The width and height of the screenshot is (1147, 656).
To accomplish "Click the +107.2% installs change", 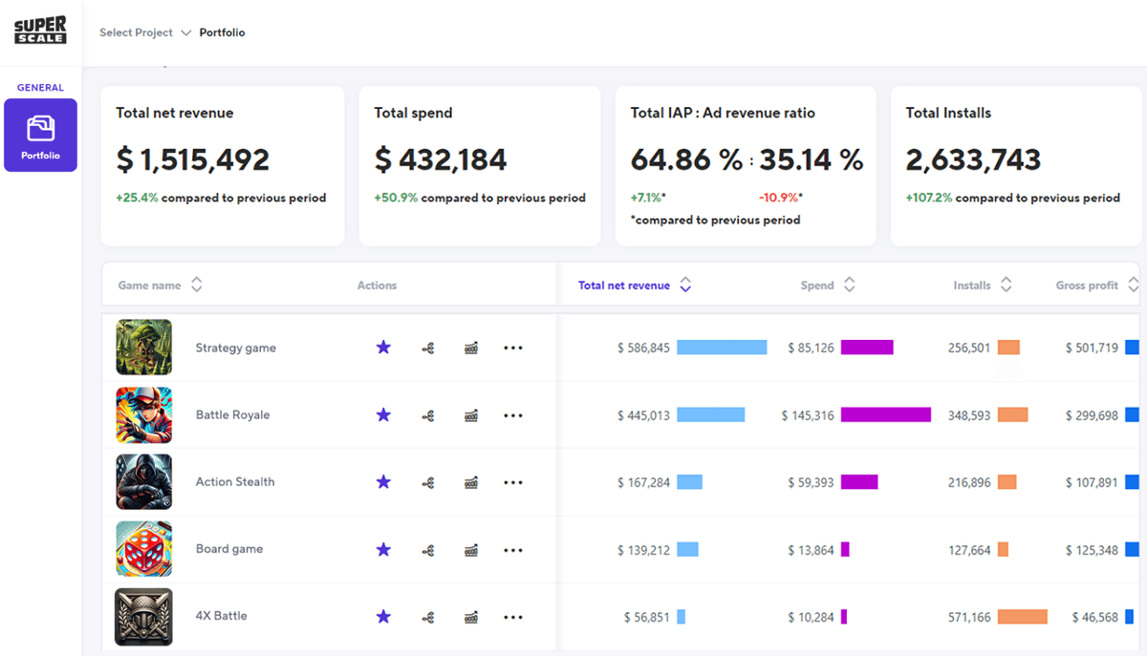I will (x=929, y=199).
